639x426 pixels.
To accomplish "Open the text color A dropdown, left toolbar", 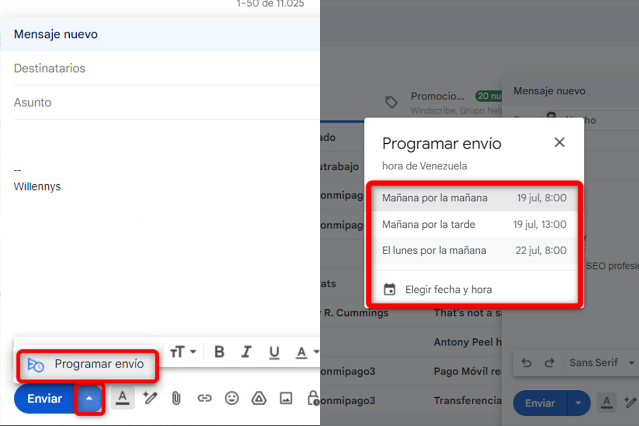I will click(x=307, y=352).
